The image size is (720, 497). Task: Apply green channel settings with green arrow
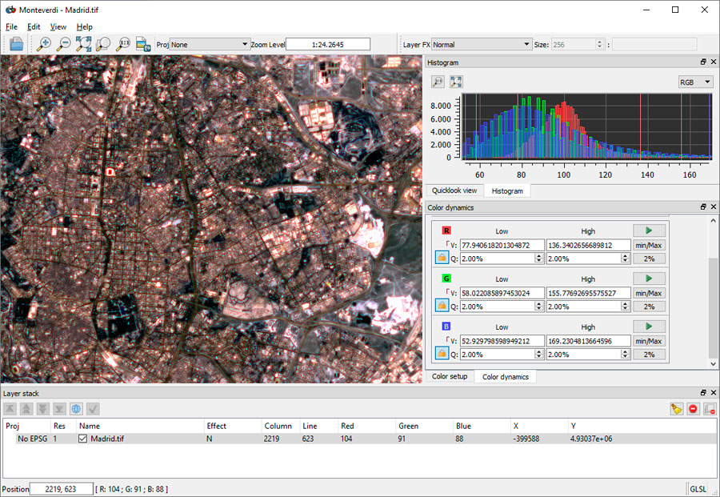tap(649, 279)
